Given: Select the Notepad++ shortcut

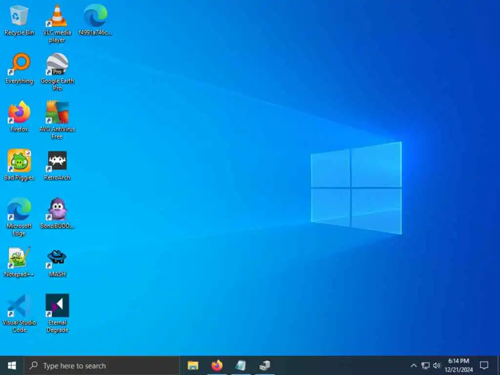Looking at the screenshot, I should tap(19, 262).
